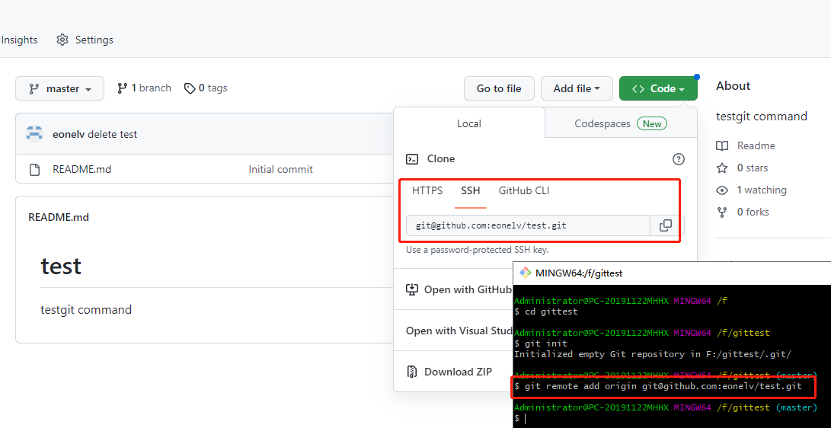View the 0 tags link
This screenshot has width=831, height=428.
click(206, 88)
